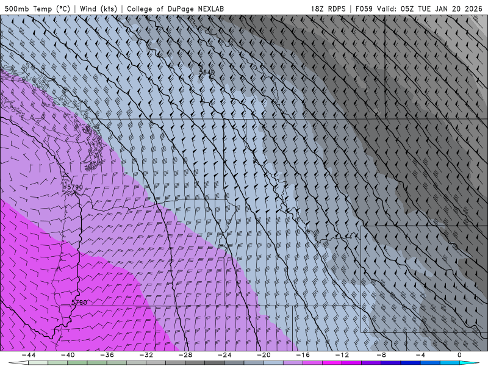
Task: Click 'College of DuPage NEXLAB' header text
Action: (175, 9)
